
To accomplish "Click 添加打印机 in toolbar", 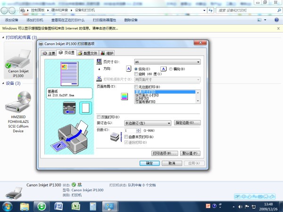I will (34, 20).
